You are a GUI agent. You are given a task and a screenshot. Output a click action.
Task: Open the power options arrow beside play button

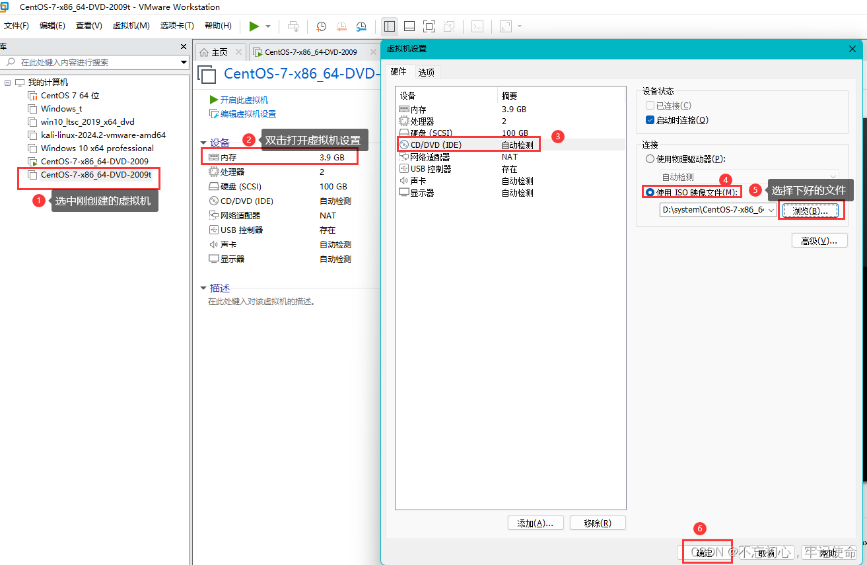(x=268, y=26)
